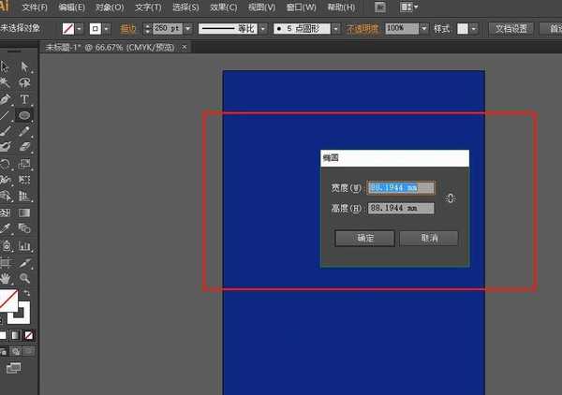Open opacity 100% dropdown arrow

(x=424, y=29)
